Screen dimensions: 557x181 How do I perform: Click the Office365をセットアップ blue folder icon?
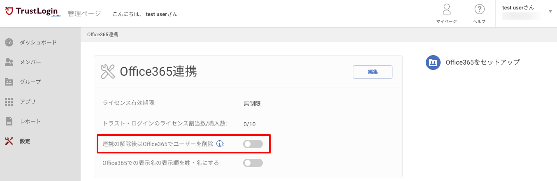click(433, 63)
